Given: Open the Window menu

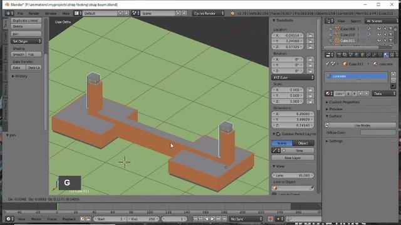Looking at the screenshot, I should pos(51,13).
